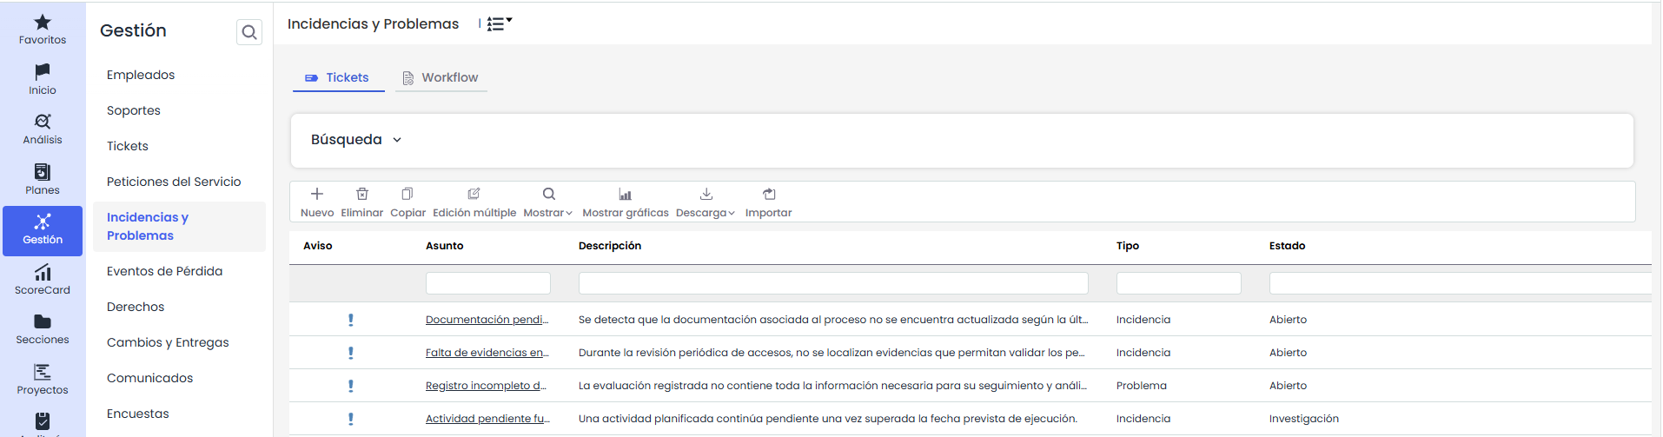The width and height of the screenshot is (1663, 437).
Task: Open Comunicados menu item
Action: [149, 378]
